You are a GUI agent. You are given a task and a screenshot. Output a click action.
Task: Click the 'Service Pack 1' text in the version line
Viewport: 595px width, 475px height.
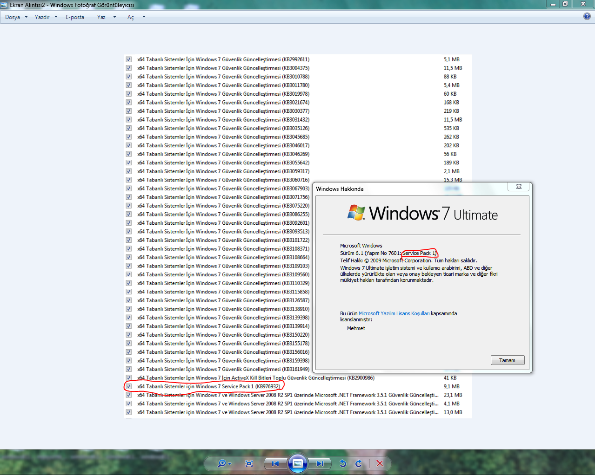(419, 253)
